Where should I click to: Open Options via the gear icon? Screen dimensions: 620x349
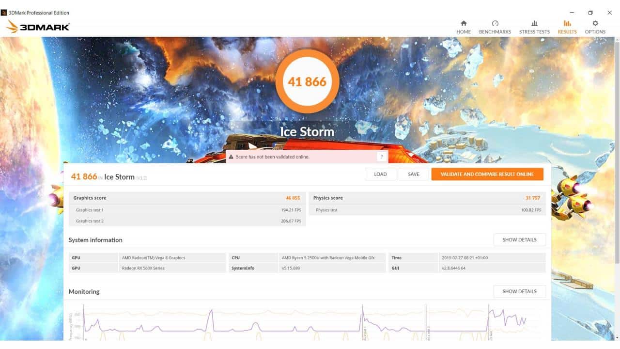pos(595,23)
